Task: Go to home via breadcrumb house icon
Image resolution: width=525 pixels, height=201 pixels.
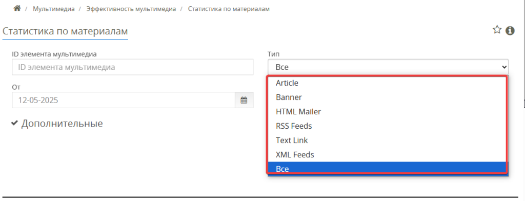Action: coord(17,8)
